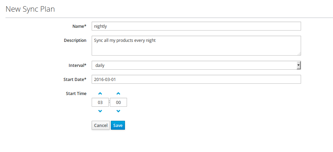This screenshot has height=152, width=333.
Task: Click the hour box showing 03
Action: (x=100, y=102)
